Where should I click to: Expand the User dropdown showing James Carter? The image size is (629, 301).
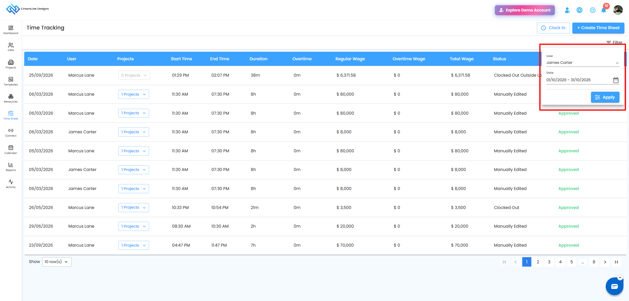click(583, 63)
